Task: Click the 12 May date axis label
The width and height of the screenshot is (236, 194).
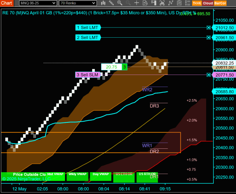Action: coord(19,189)
